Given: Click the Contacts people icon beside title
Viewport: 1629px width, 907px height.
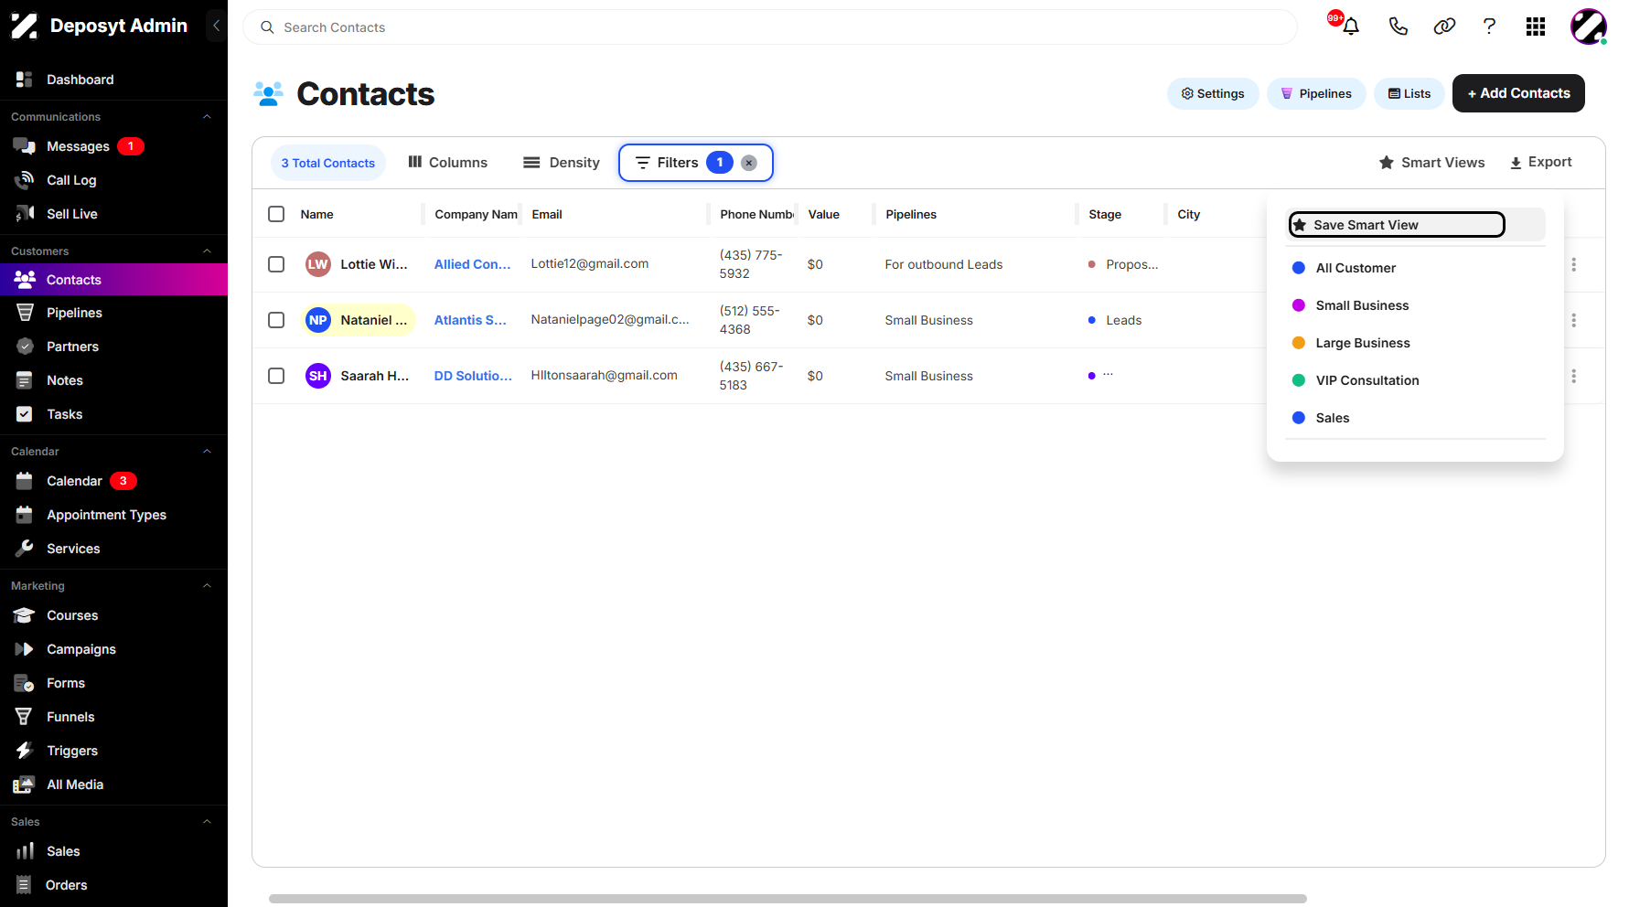Looking at the screenshot, I should coord(269,93).
